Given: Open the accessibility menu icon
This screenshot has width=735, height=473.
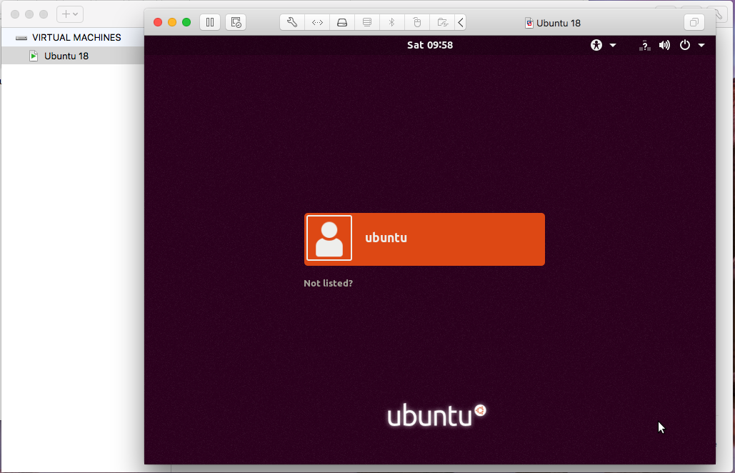Looking at the screenshot, I should tap(596, 45).
